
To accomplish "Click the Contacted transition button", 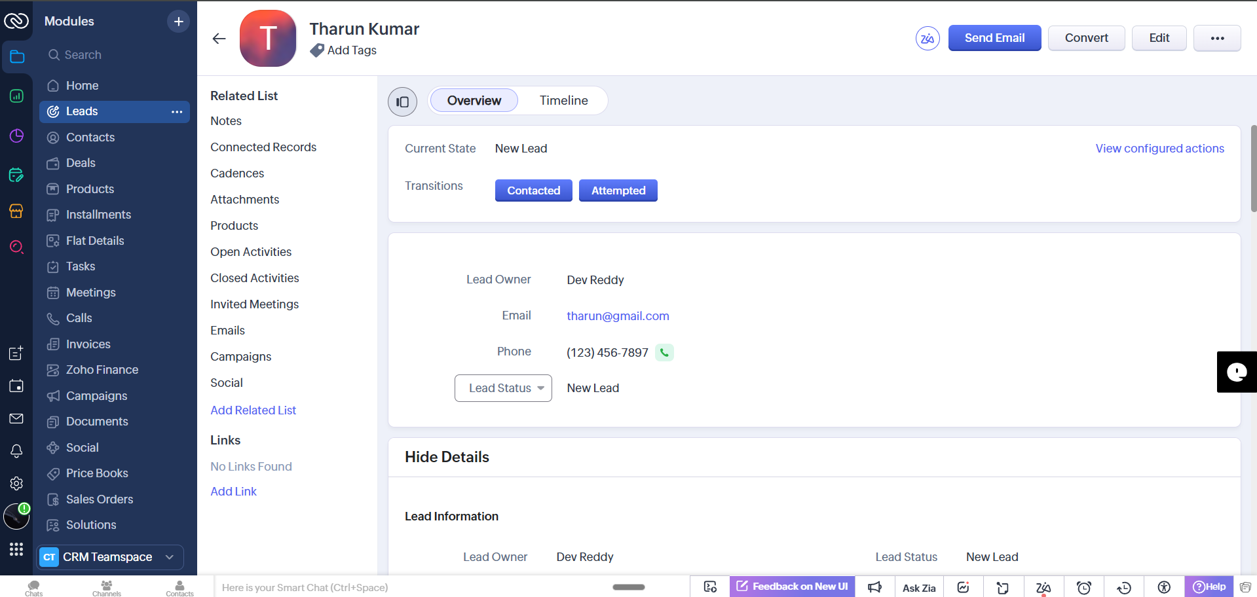I will (533, 190).
